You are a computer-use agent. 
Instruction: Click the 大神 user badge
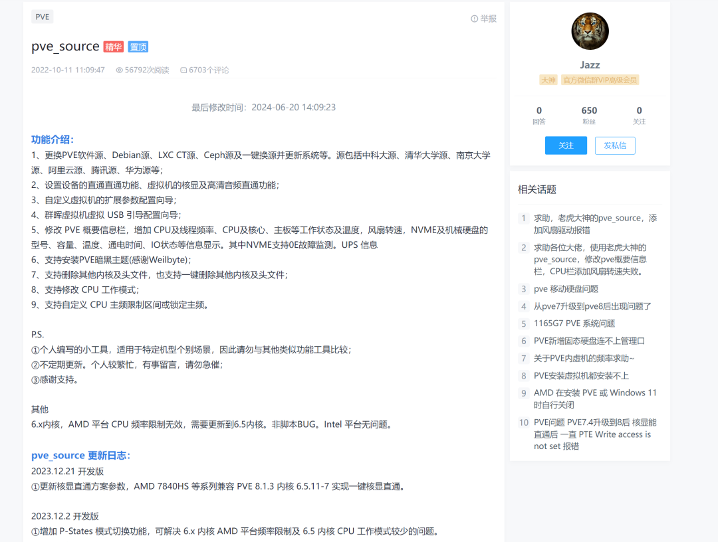(x=548, y=80)
